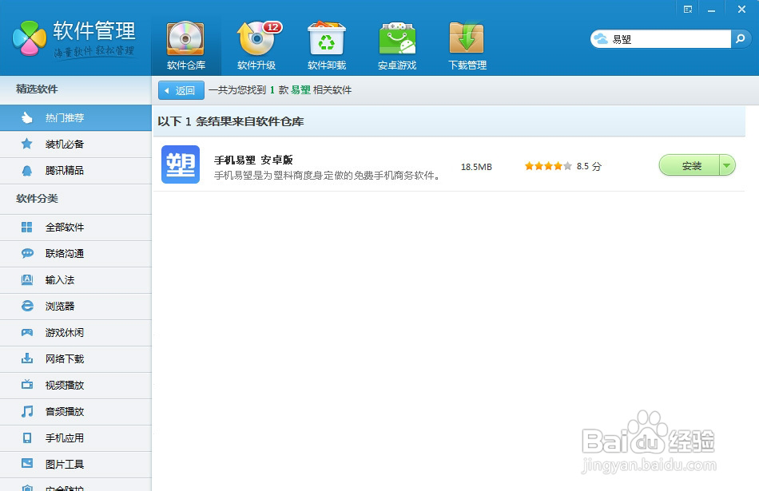Click the 软件管理 clover logo

point(29,38)
